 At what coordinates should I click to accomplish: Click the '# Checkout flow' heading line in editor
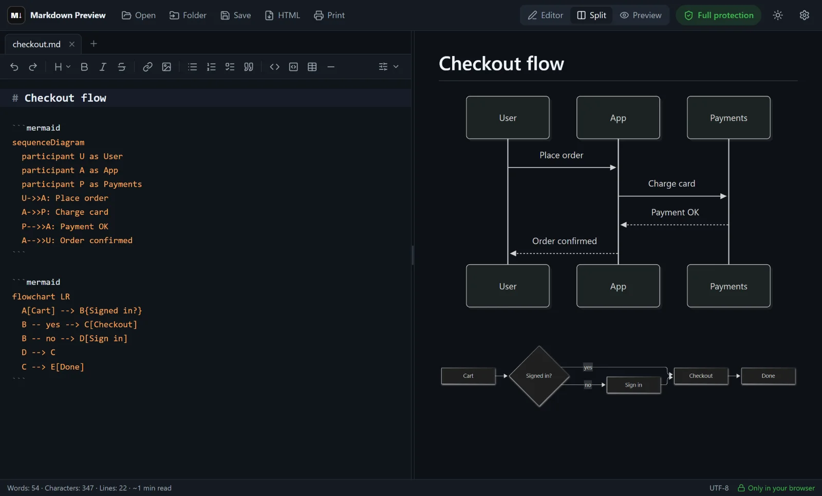[x=206, y=98]
